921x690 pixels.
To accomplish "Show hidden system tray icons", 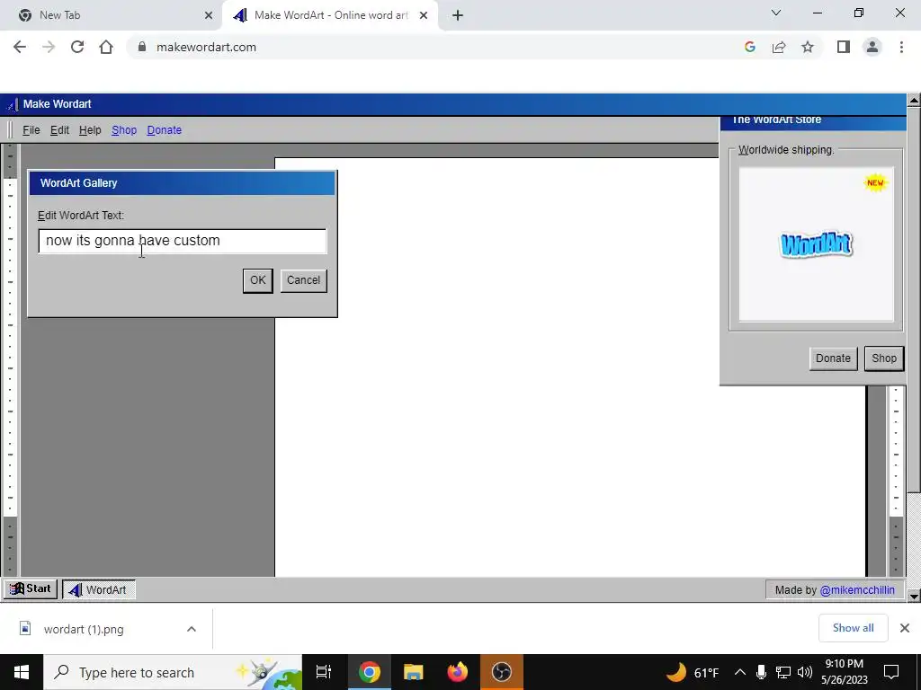I will [740, 672].
